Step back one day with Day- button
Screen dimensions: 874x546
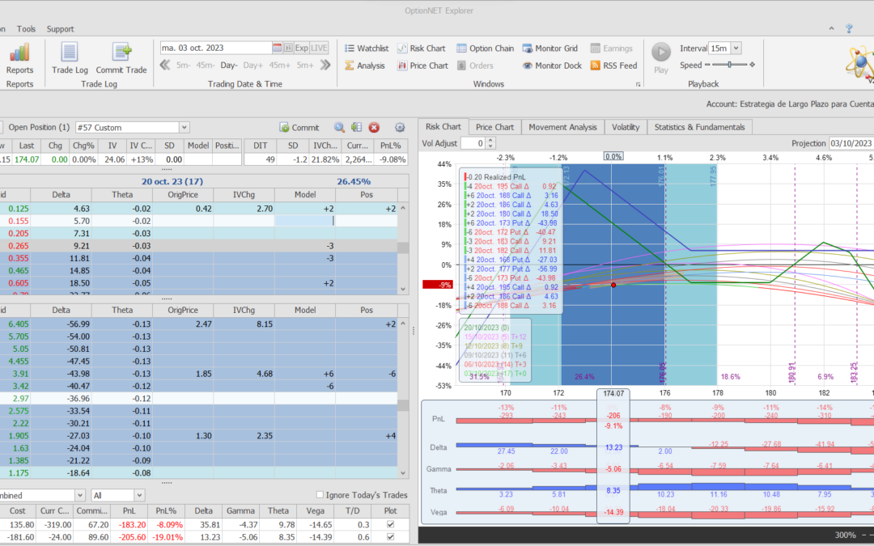coord(229,66)
